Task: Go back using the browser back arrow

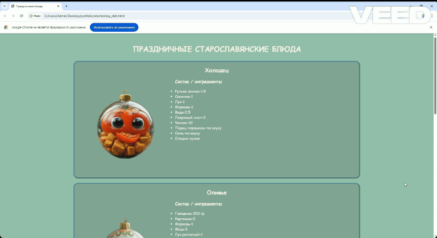Action: tap(5, 16)
